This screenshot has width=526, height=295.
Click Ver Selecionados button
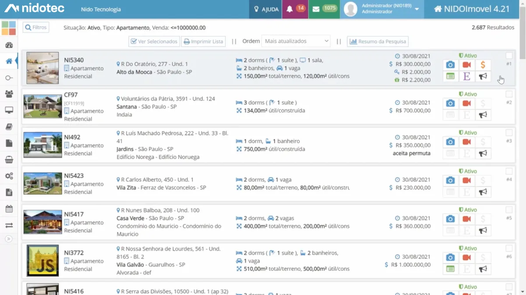[x=154, y=42]
